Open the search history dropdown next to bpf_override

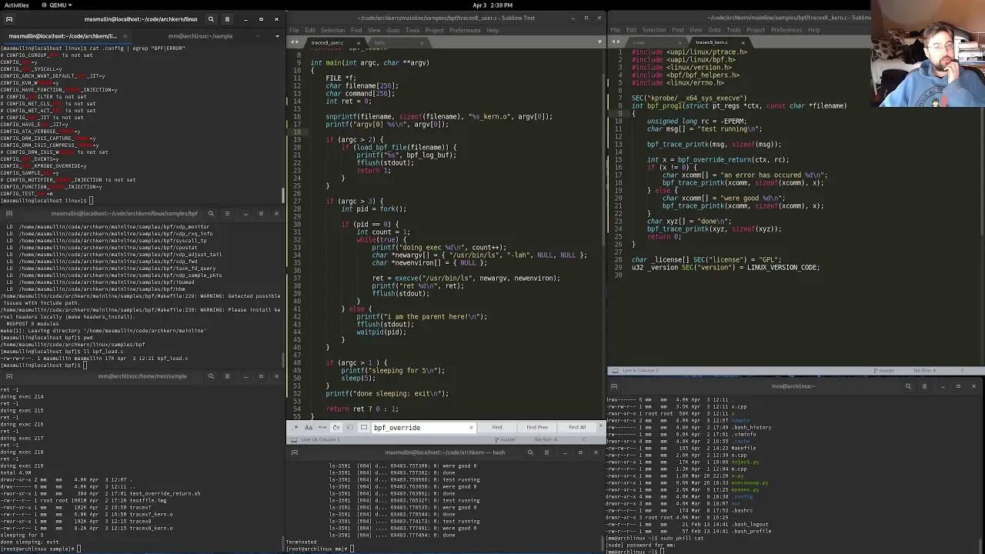click(470, 427)
